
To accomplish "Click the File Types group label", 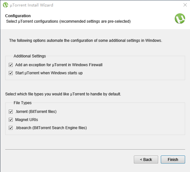I will (x=22, y=103).
